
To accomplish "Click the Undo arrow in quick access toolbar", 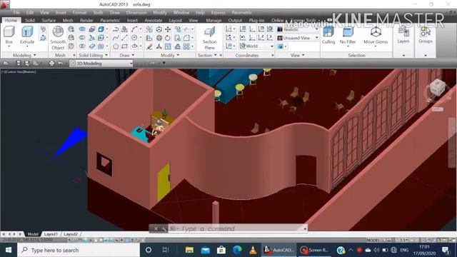I will 60,64.
